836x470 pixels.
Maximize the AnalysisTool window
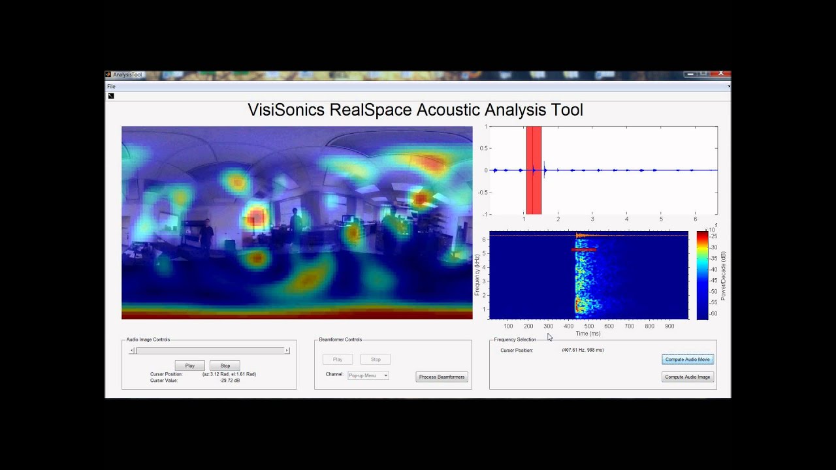coord(704,74)
